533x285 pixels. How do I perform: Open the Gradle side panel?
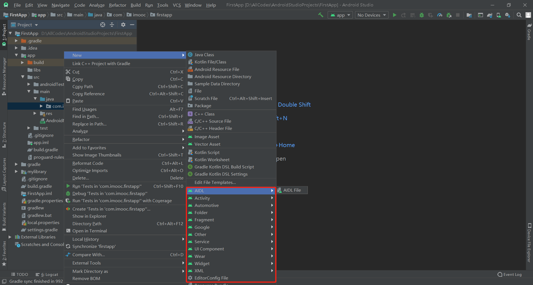click(529, 32)
